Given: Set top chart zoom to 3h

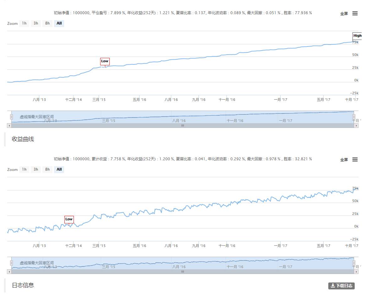Looking at the screenshot, I should coord(36,23).
